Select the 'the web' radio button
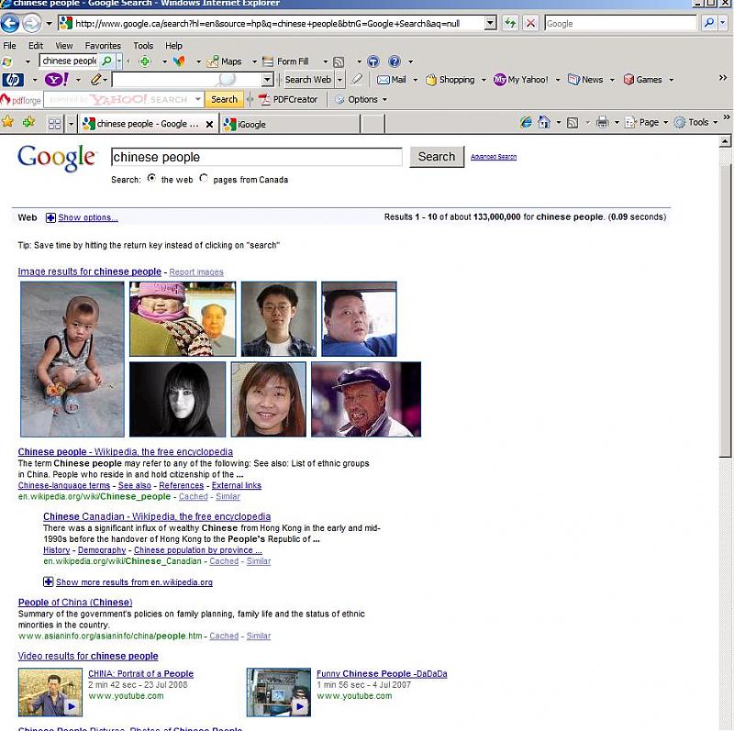Image resolution: width=734 pixels, height=731 pixels. [151, 179]
